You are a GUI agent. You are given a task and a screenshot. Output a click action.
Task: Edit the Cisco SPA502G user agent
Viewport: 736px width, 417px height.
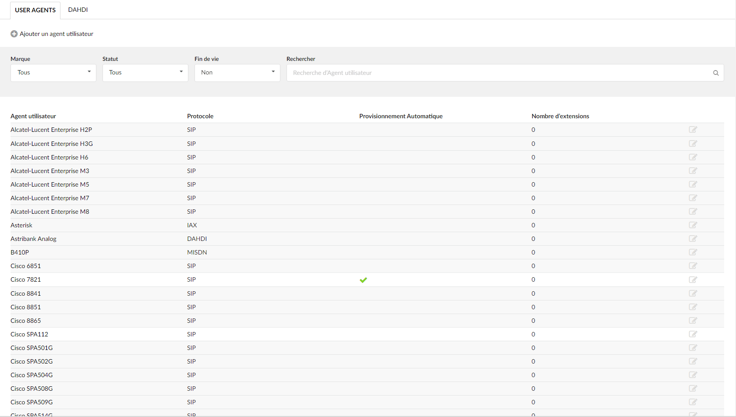693,361
